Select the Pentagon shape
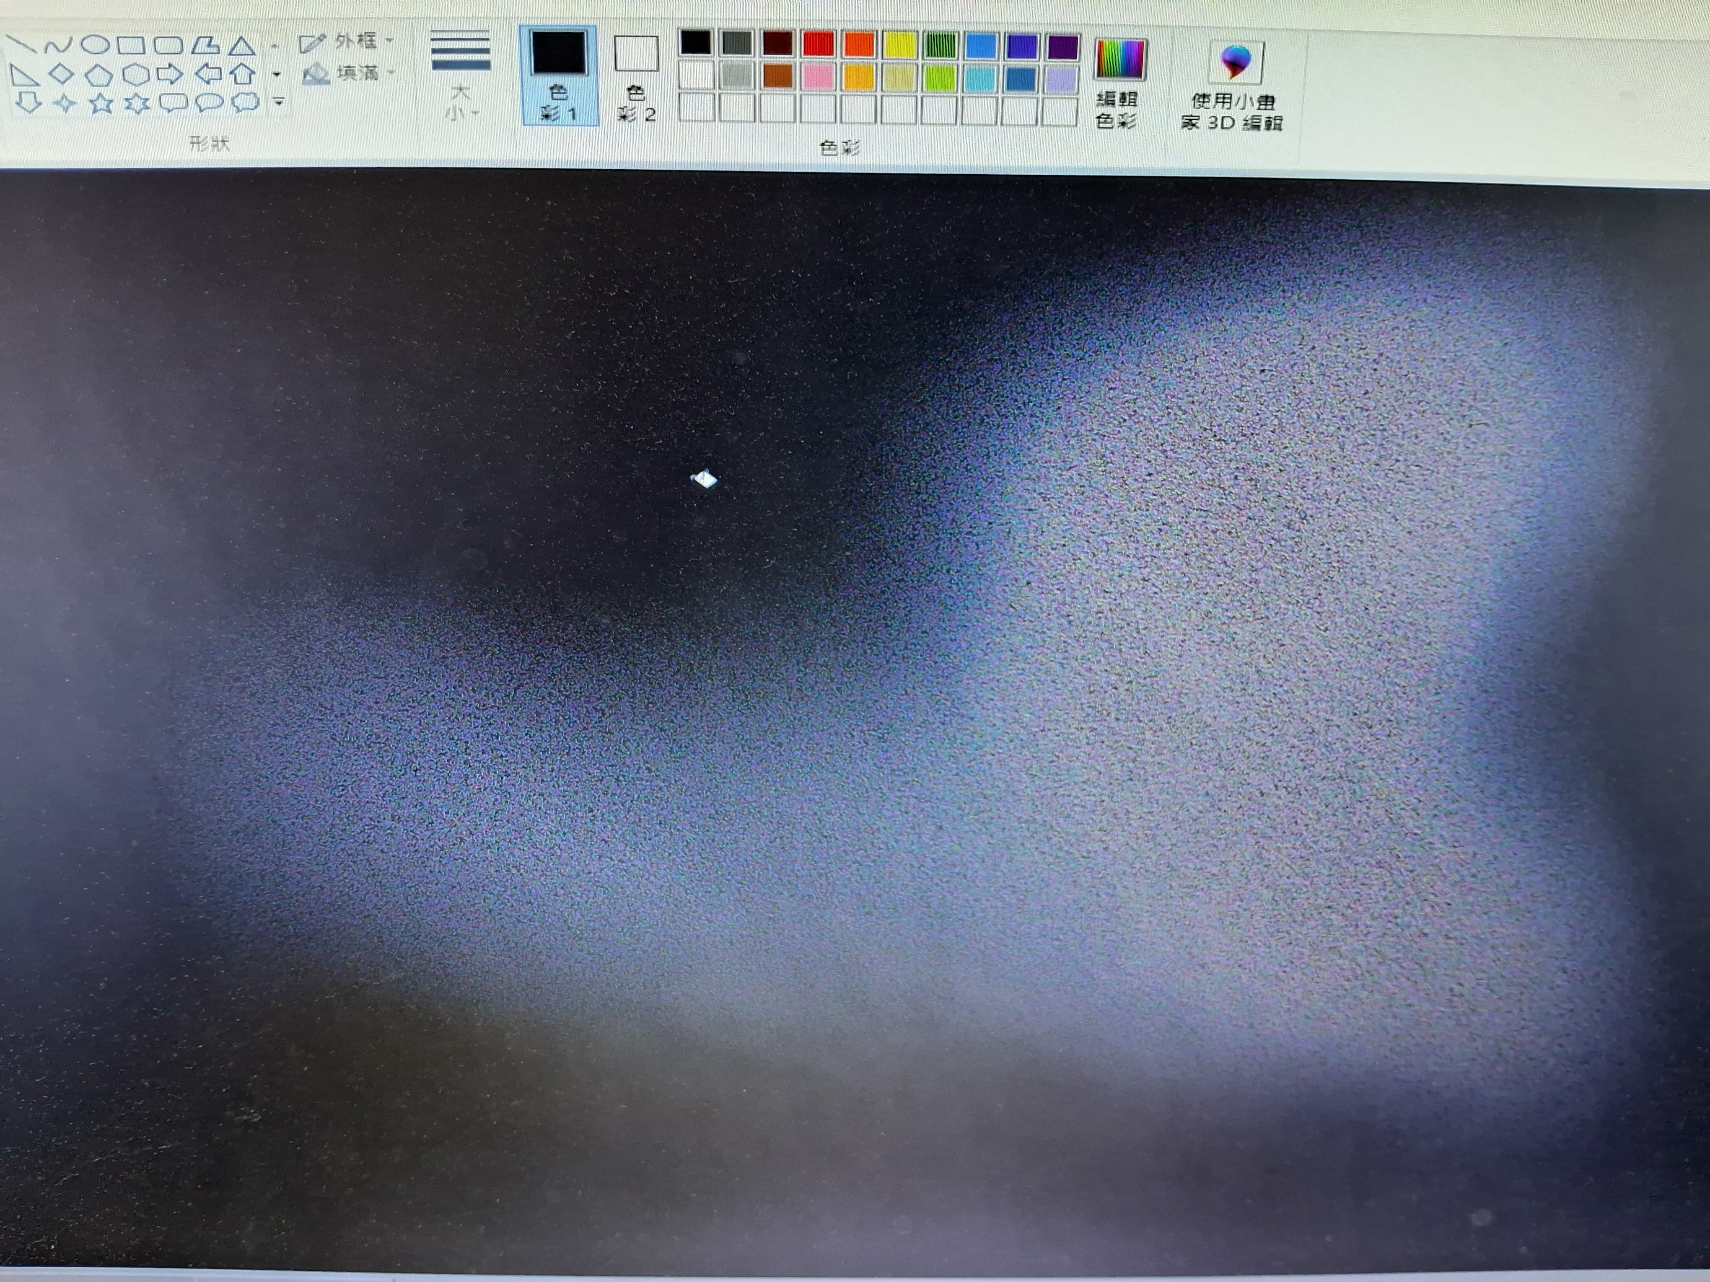This screenshot has height=1282, width=1710. (98, 75)
